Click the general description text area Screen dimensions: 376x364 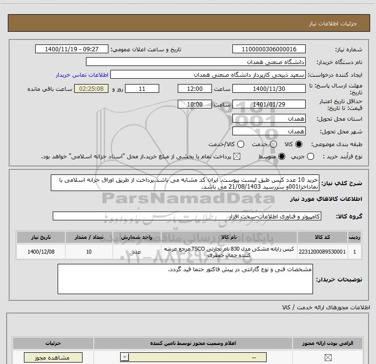[185, 183]
